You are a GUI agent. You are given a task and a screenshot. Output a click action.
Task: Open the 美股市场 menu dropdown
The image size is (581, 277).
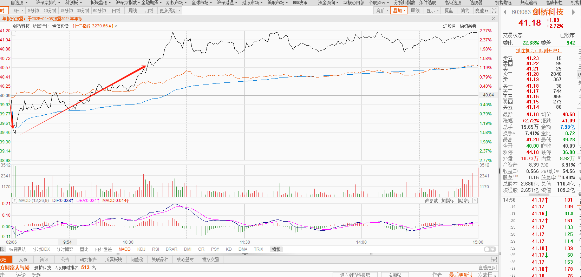(278, 2)
